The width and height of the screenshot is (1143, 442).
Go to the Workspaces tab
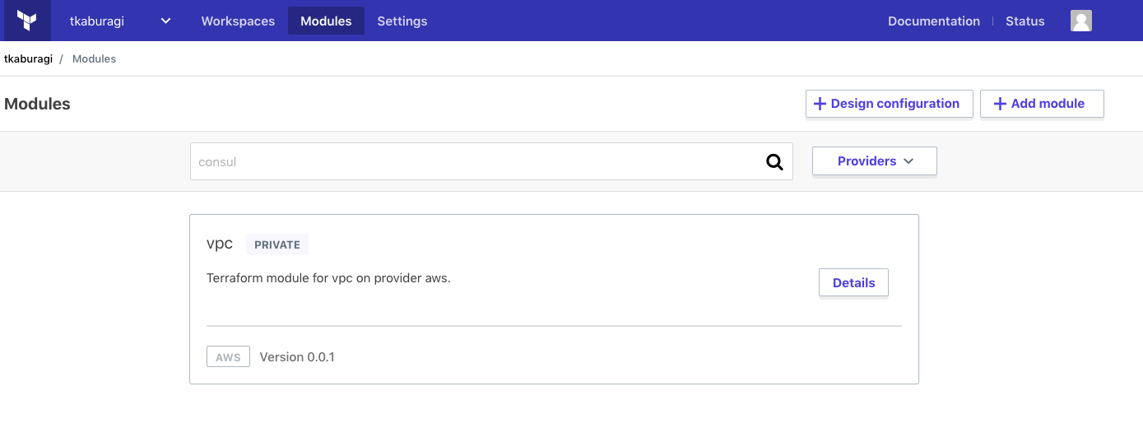click(x=238, y=21)
